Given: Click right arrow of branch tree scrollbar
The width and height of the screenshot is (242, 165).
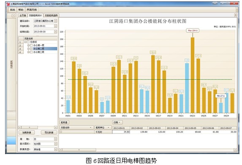Looking at the screenshot, I should click(x=56, y=128).
